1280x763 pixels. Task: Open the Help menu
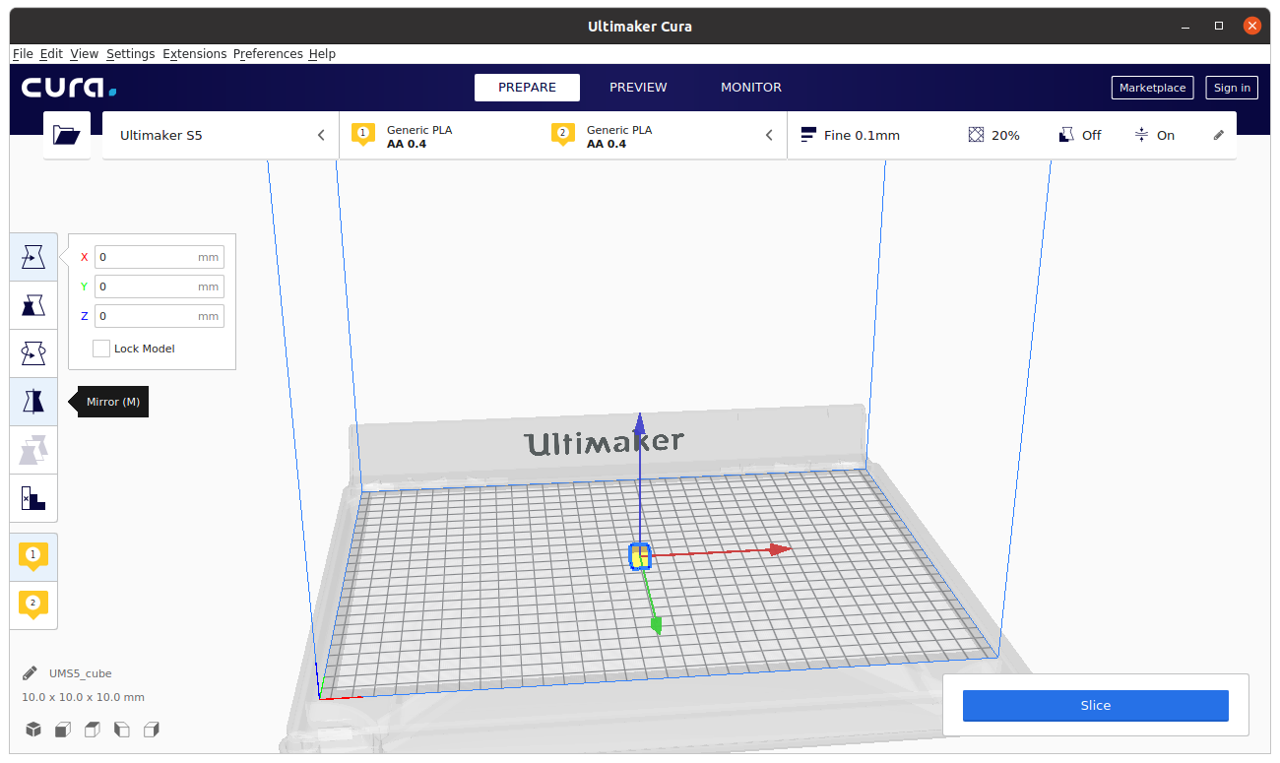(x=322, y=54)
